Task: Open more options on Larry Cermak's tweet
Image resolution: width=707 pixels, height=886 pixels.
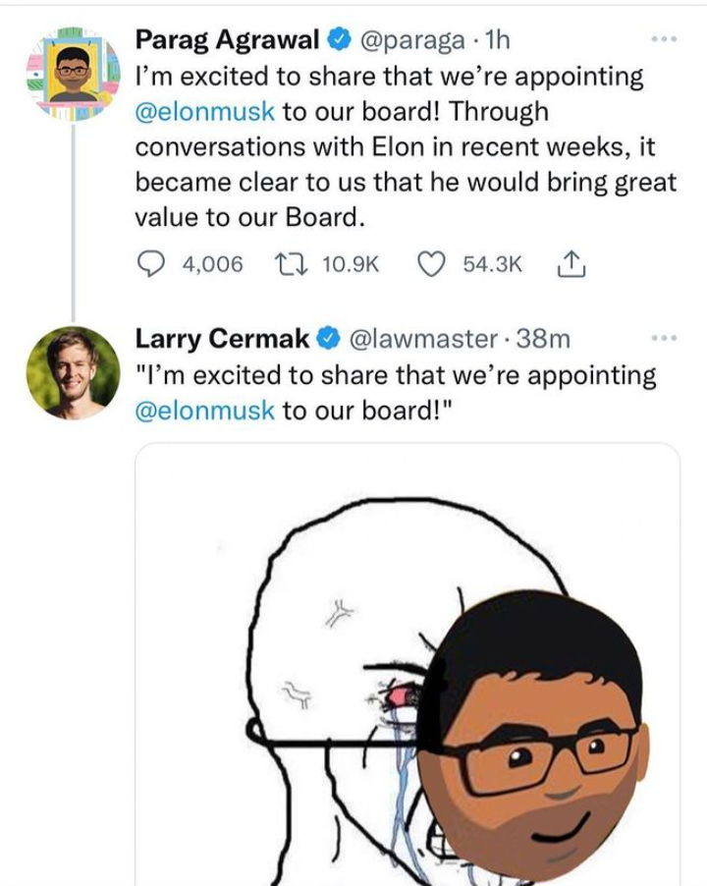Action: [x=665, y=338]
